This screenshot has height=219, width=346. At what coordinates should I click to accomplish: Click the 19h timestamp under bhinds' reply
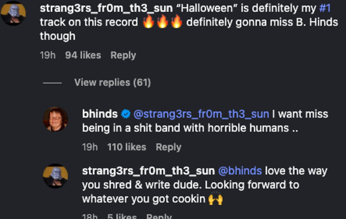[90, 147]
